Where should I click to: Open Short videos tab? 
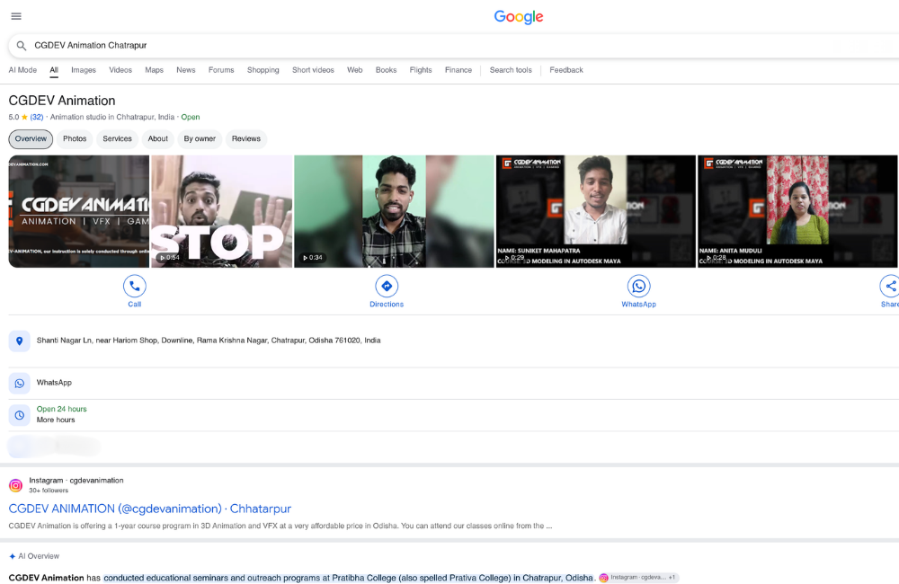coord(313,70)
